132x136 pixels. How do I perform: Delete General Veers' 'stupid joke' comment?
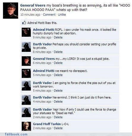pos(58,63)
